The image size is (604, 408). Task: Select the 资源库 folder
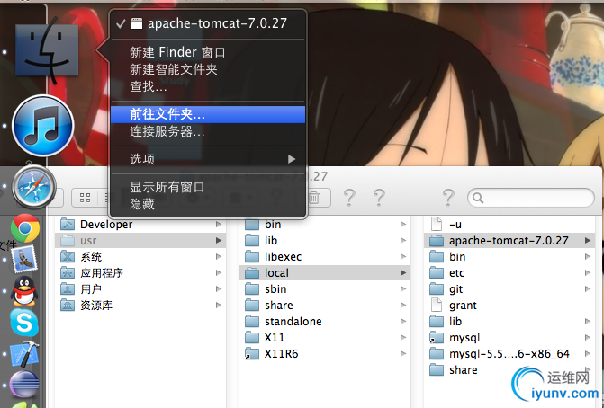140,305
